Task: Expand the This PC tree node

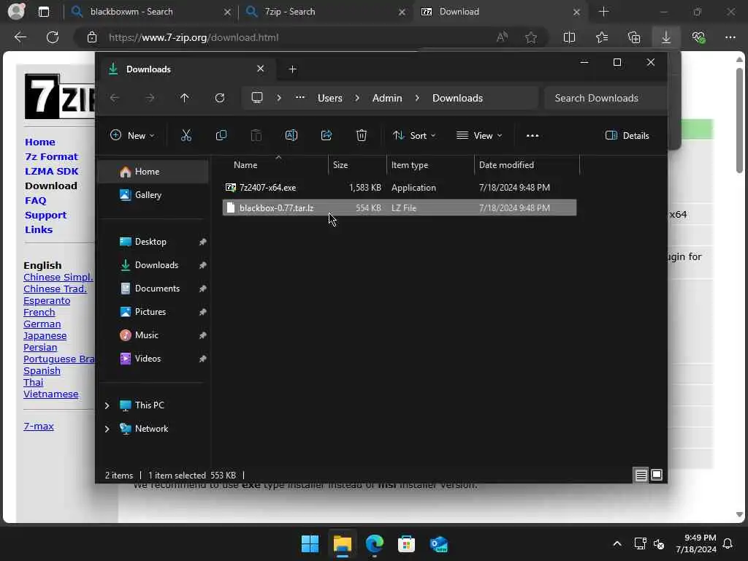Action: point(107,405)
